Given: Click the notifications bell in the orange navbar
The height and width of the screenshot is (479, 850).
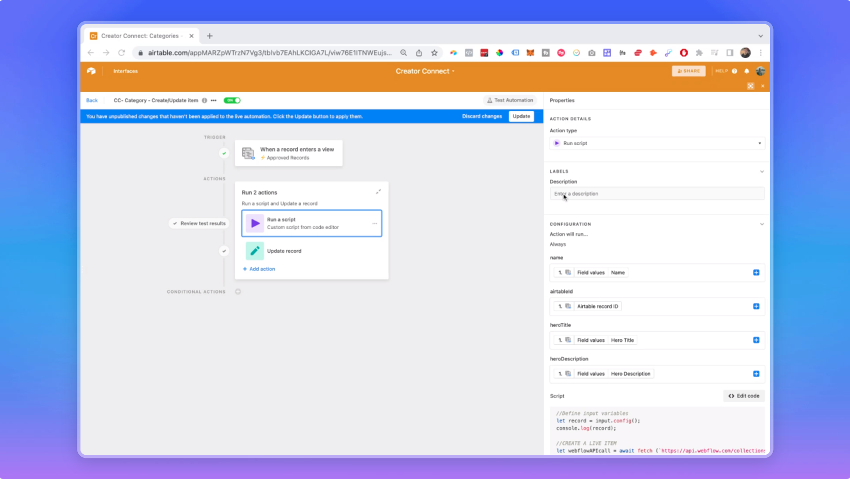Looking at the screenshot, I should tap(746, 71).
